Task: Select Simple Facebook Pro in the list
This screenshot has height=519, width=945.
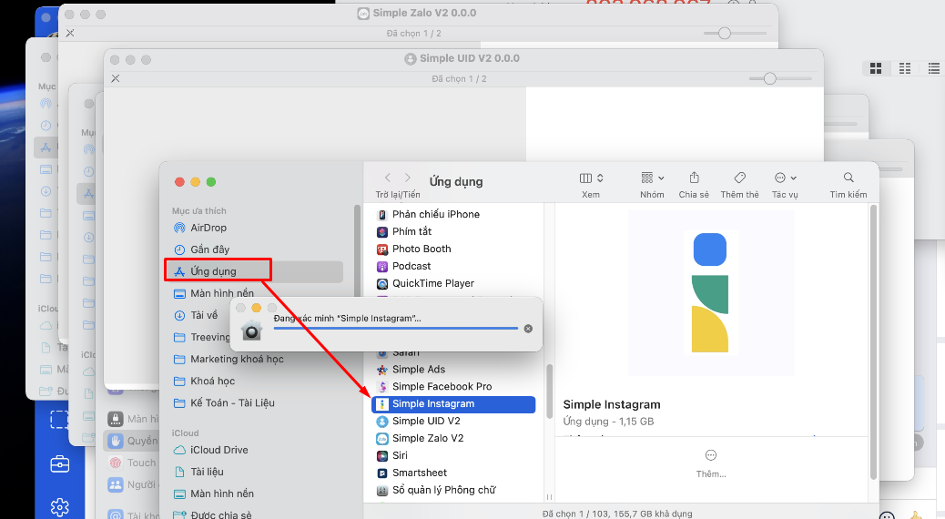Action: (x=442, y=387)
